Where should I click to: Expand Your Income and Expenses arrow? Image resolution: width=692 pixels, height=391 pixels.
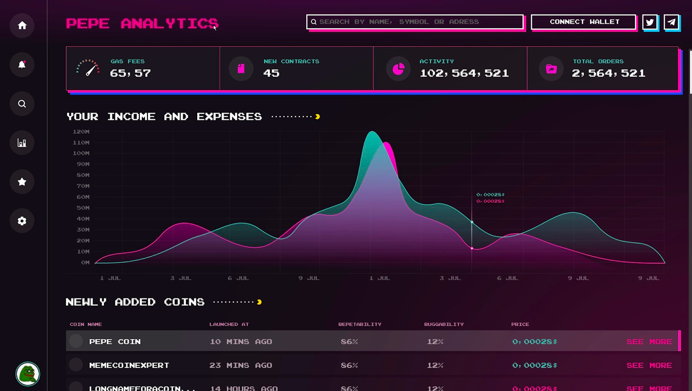pos(317,116)
